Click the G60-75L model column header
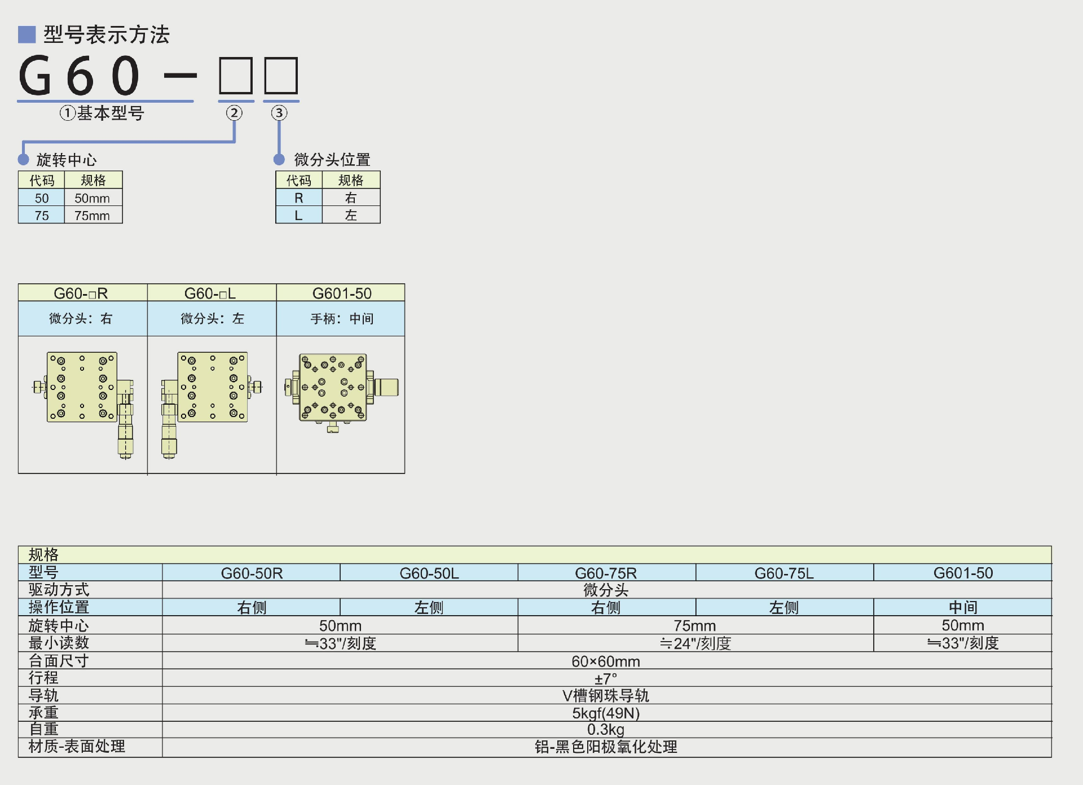Viewport: 1083px width, 785px height. pos(784,573)
